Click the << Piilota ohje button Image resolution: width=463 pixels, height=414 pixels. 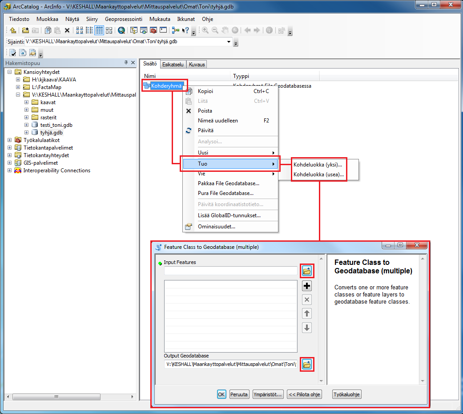pos(304,394)
